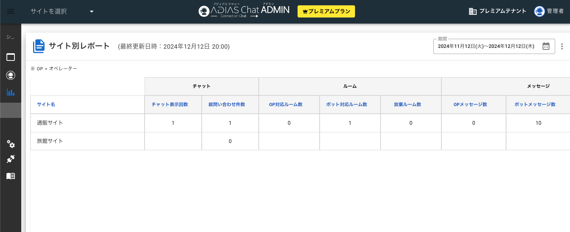Open the three-dot more options menu

pyautogui.click(x=562, y=46)
